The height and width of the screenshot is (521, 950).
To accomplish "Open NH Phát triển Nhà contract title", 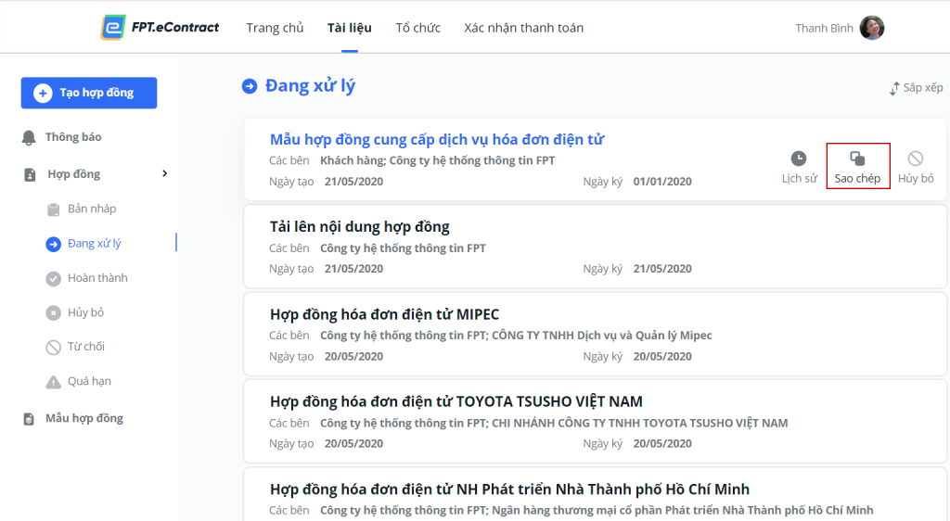I will pos(509,489).
